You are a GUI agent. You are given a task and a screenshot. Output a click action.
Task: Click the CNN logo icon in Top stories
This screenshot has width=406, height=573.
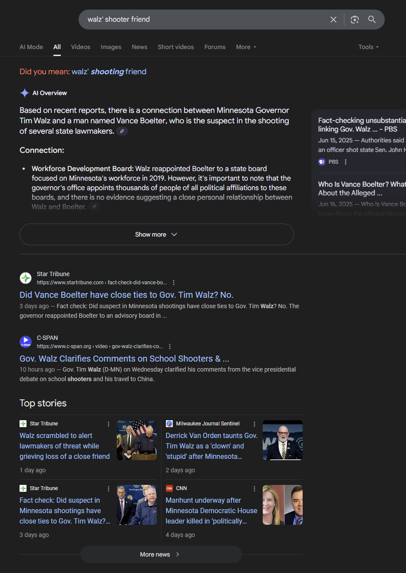pyautogui.click(x=169, y=488)
